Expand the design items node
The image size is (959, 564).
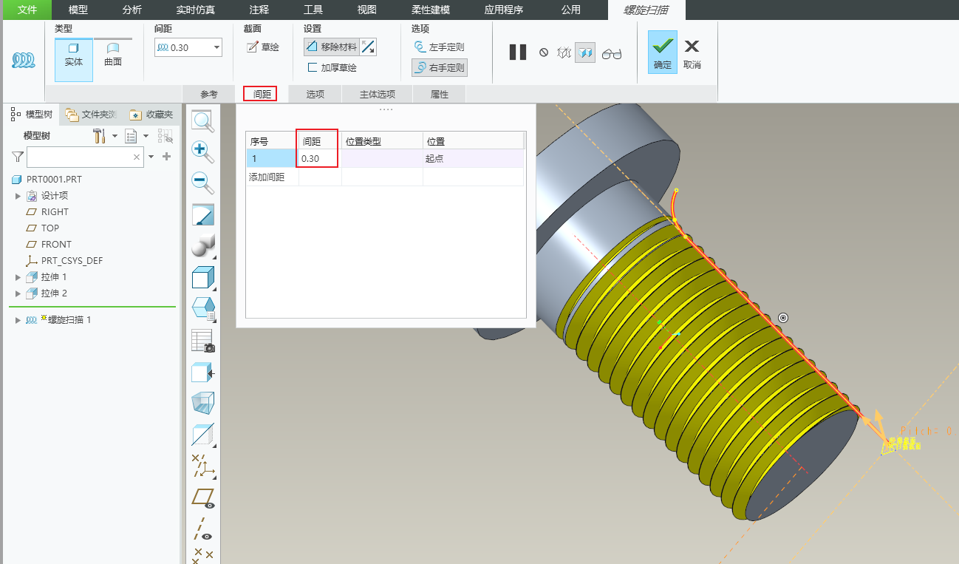pos(18,196)
